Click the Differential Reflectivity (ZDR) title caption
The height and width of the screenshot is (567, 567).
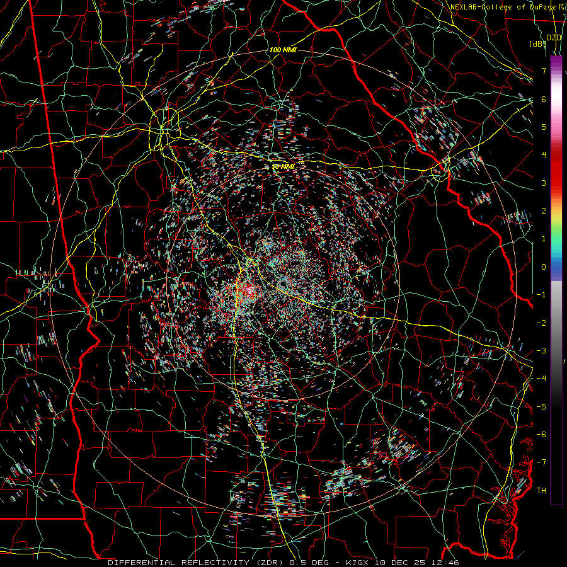283,563
